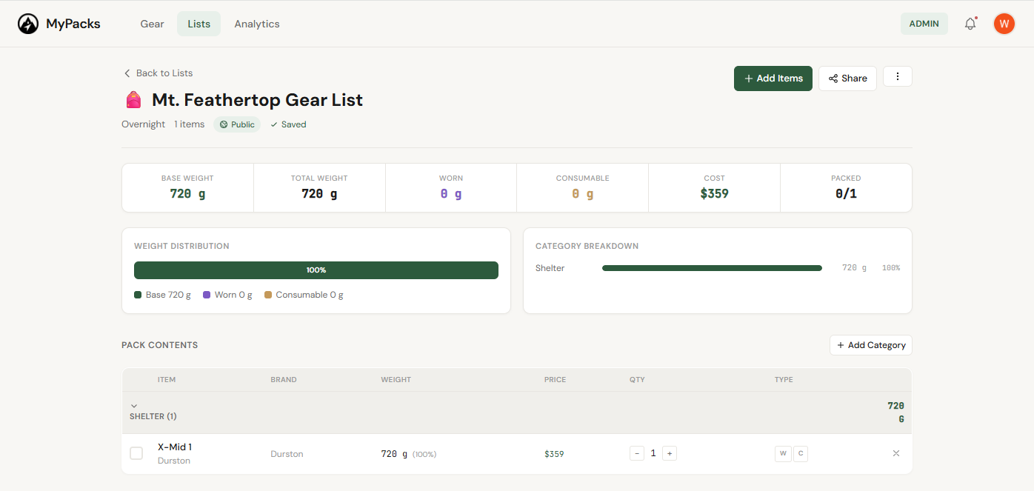Viewport: 1034px width, 491px height.
Task: Click the 1 items count label
Action: tap(189, 124)
